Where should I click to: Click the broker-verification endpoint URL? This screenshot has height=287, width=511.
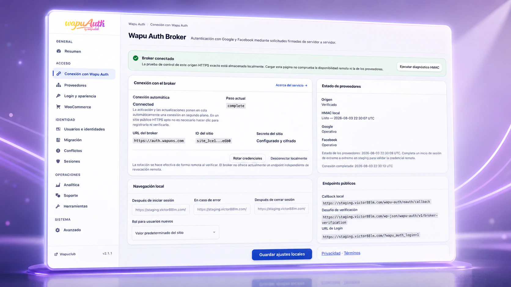[380, 219]
